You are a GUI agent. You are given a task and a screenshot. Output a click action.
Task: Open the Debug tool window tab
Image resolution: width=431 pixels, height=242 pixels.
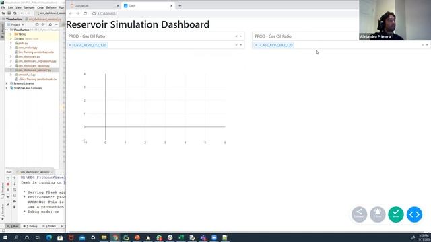tap(30, 226)
